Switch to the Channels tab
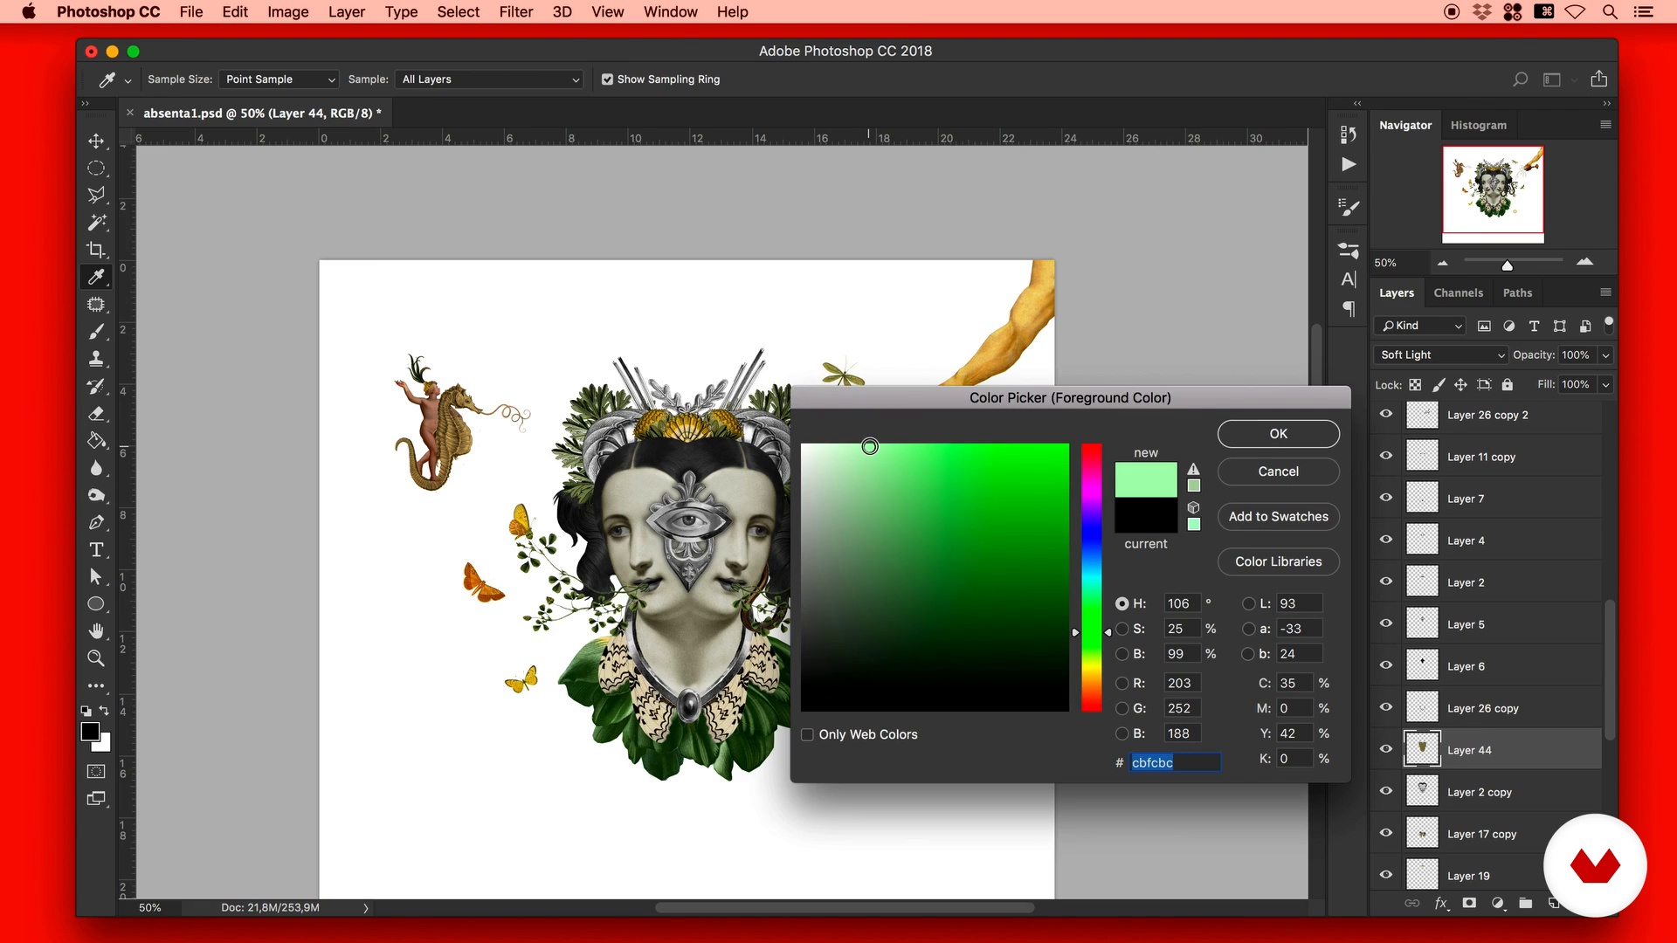The image size is (1677, 943). point(1458,293)
